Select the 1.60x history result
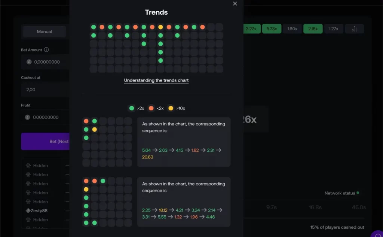The width and height of the screenshot is (383, 237). [292, 29]
